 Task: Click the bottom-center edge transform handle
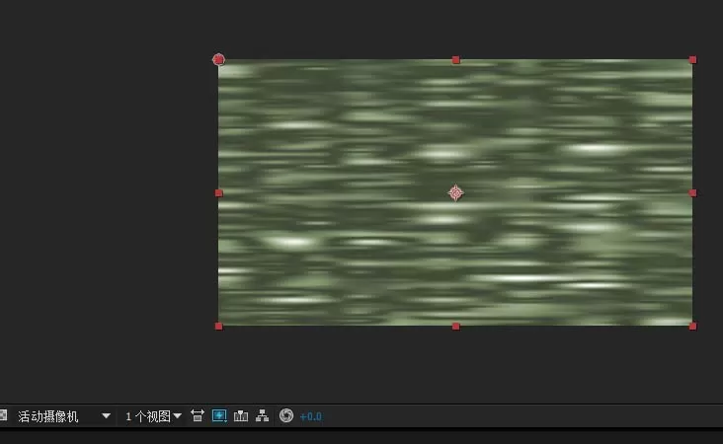tap(456, 326)
